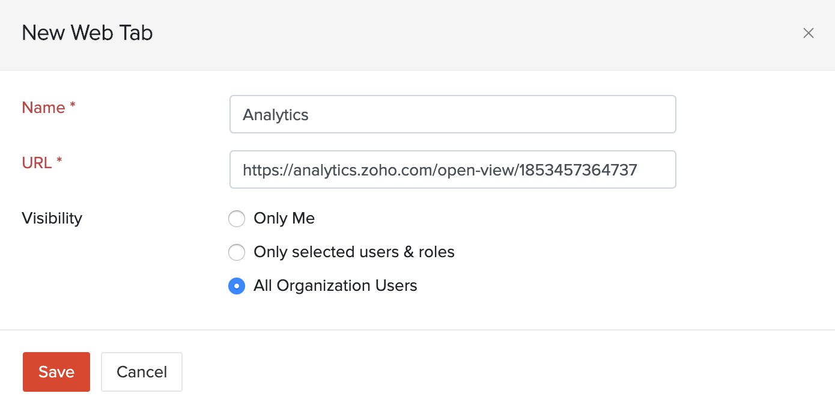Enable restricted visibility for selected users
Viewport: 835px width, 411px height.
point(237,252)
